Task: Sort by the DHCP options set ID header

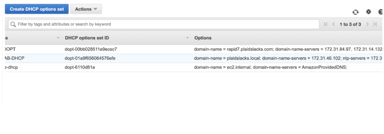Action: [87, 38]
